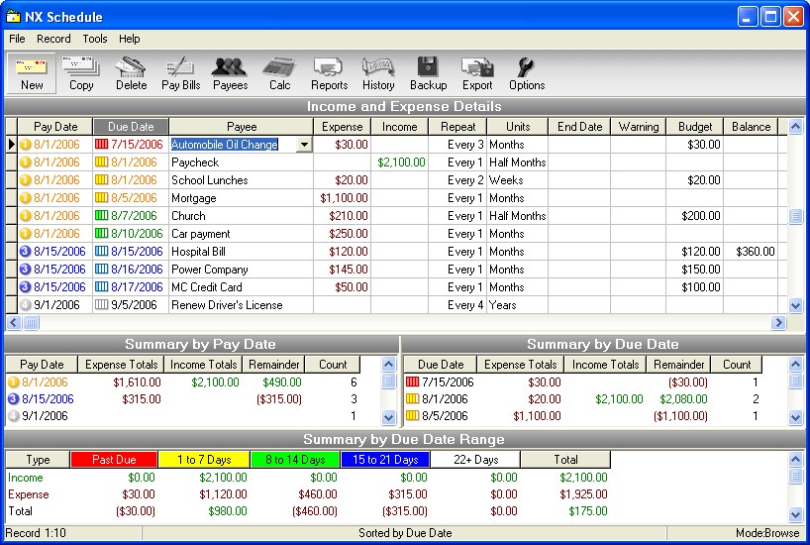Click the $2,080.00 remainder in Summary by Due Date
Viewport: 810px width, 545px height.
(x=683, y=399)
